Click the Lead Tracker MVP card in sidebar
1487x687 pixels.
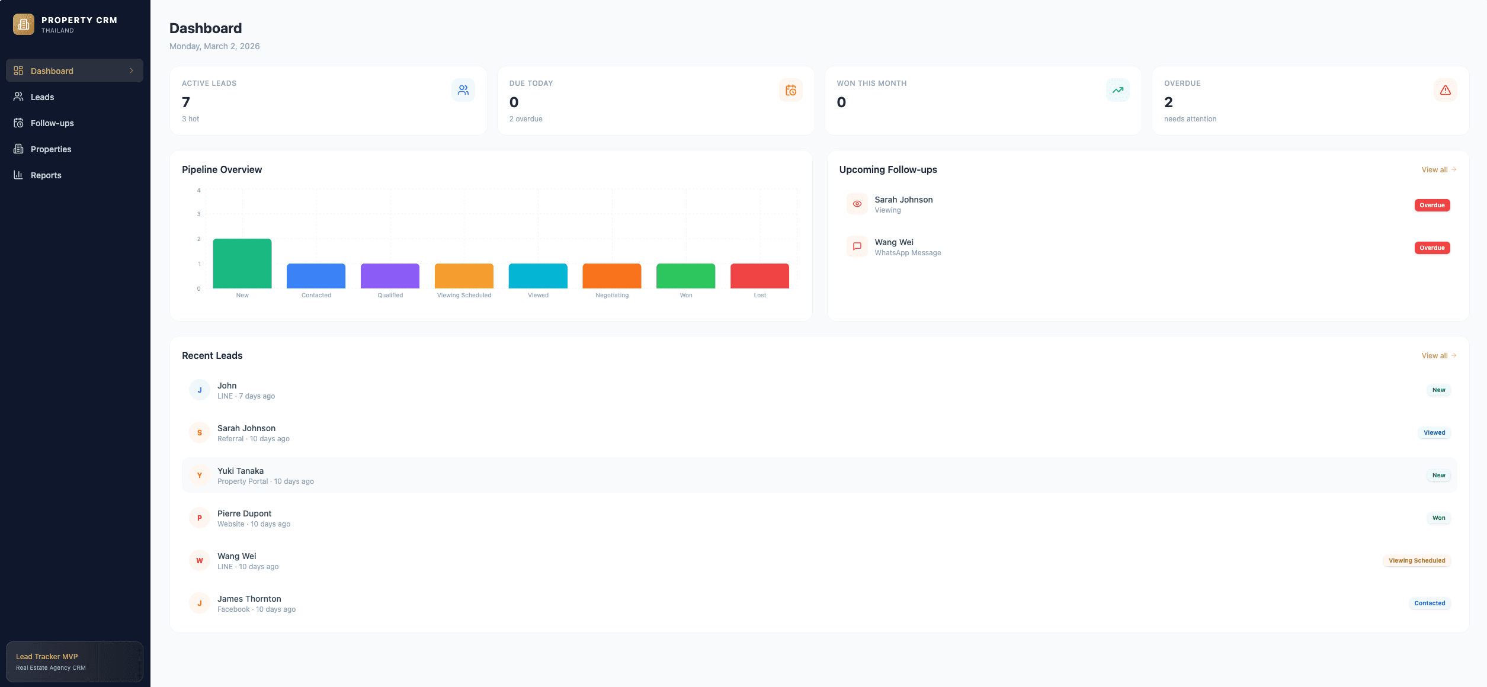coord(74,662)
